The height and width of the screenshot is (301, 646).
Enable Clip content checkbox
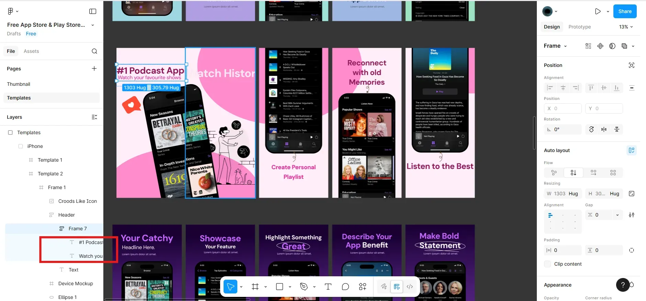coord(547,264)
